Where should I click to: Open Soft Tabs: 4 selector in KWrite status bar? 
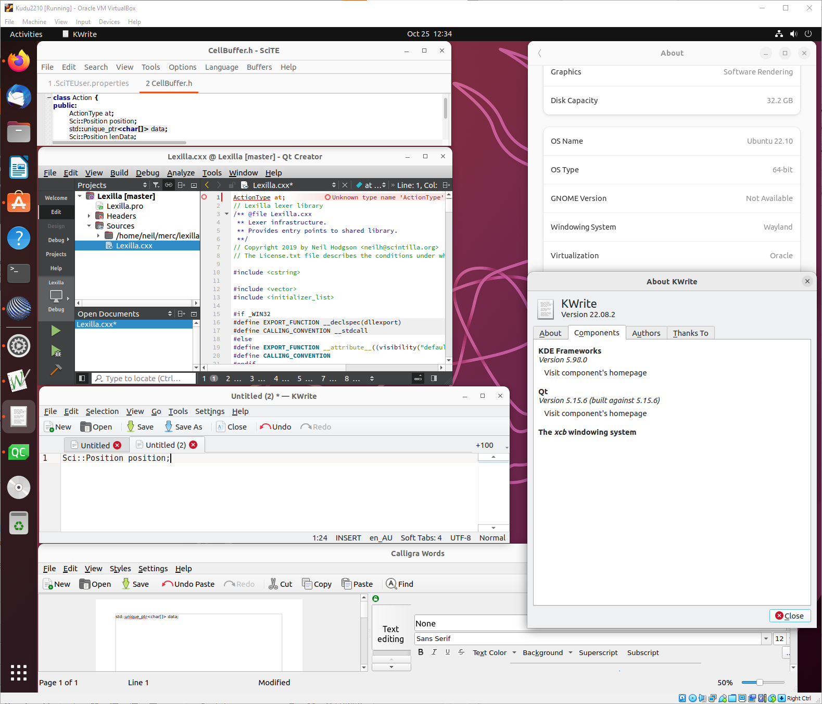(421, 538)
